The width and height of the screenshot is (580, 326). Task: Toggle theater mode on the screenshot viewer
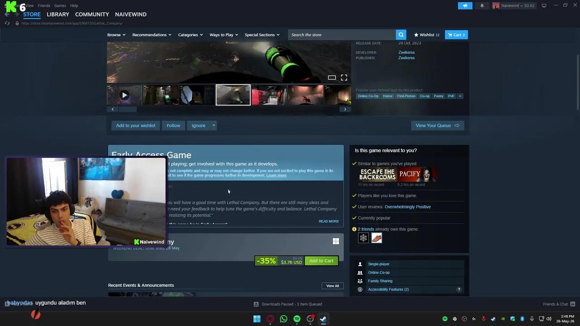pos(332,77)
